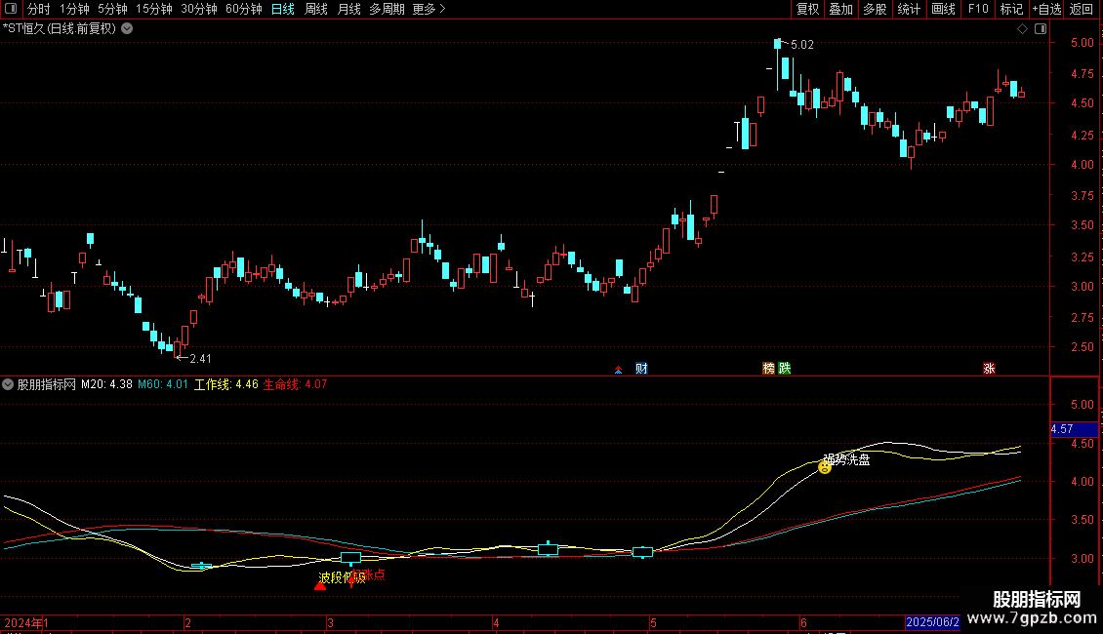Click the 2024年1 timeline label

(x=26, y=622)
